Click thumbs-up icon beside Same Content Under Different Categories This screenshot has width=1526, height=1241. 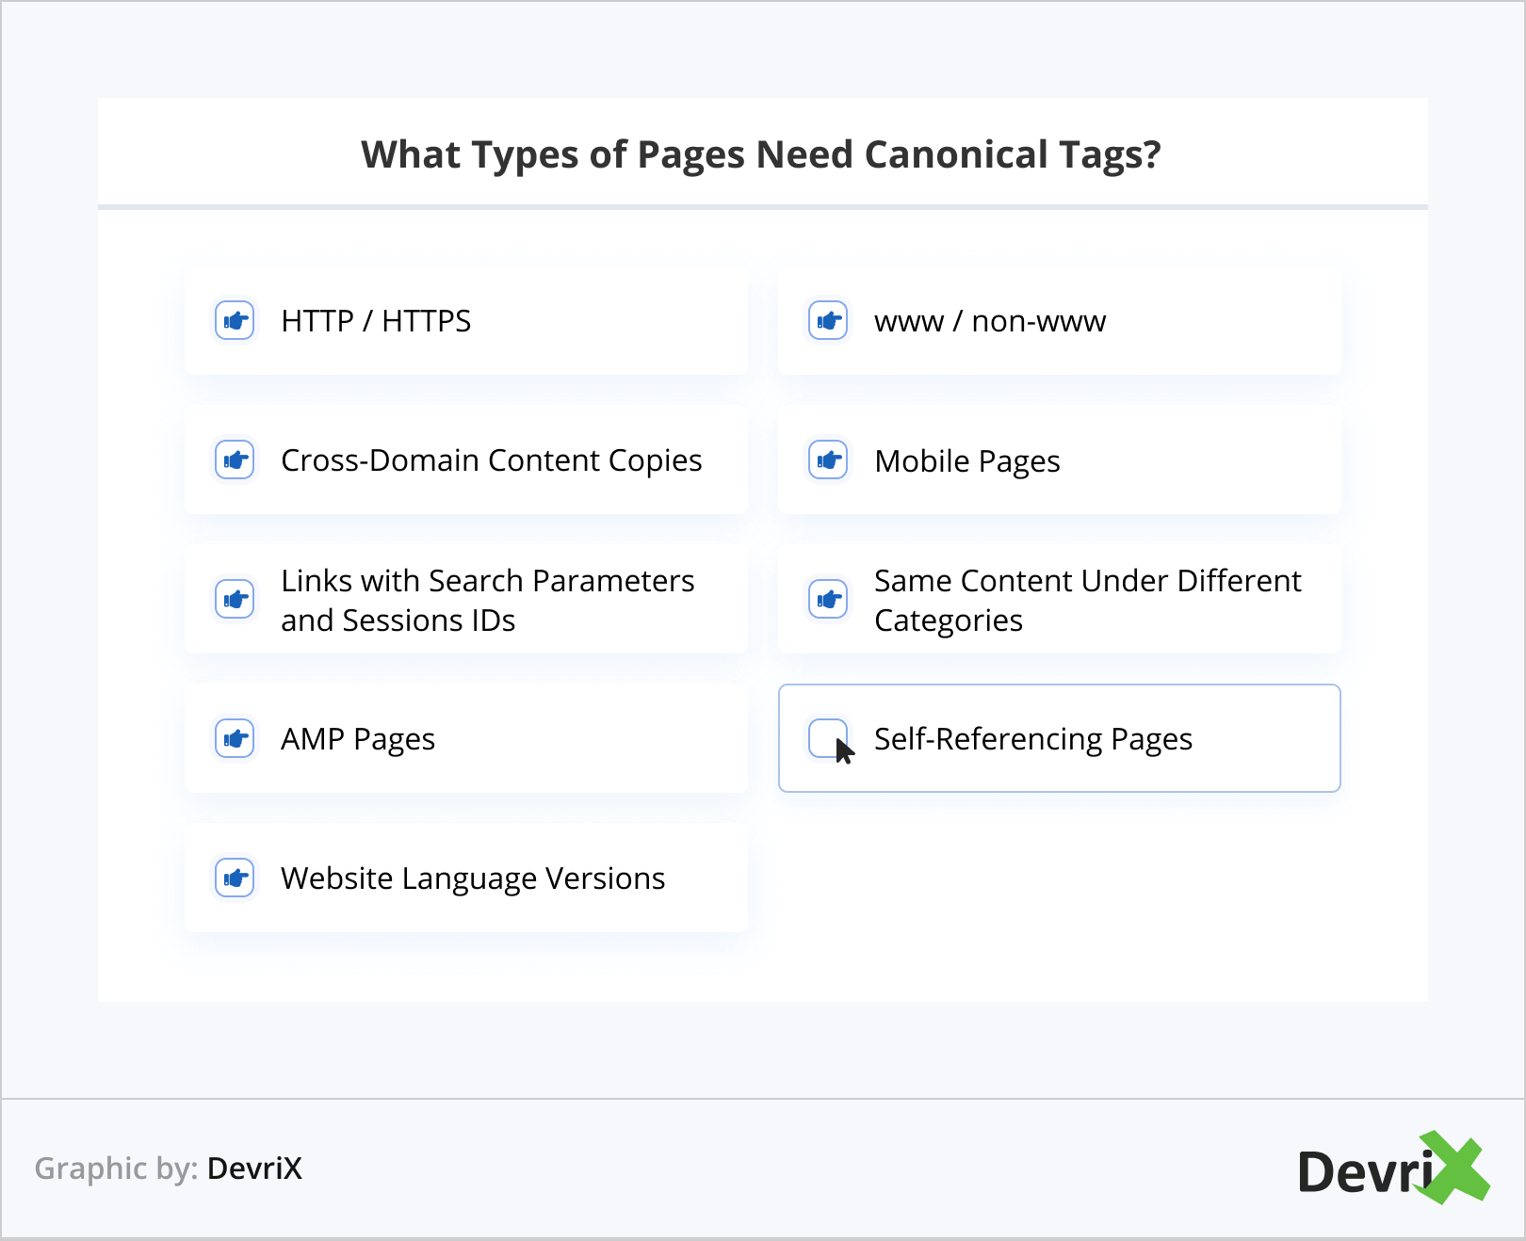pyautogui.click(x=828, y=600)
